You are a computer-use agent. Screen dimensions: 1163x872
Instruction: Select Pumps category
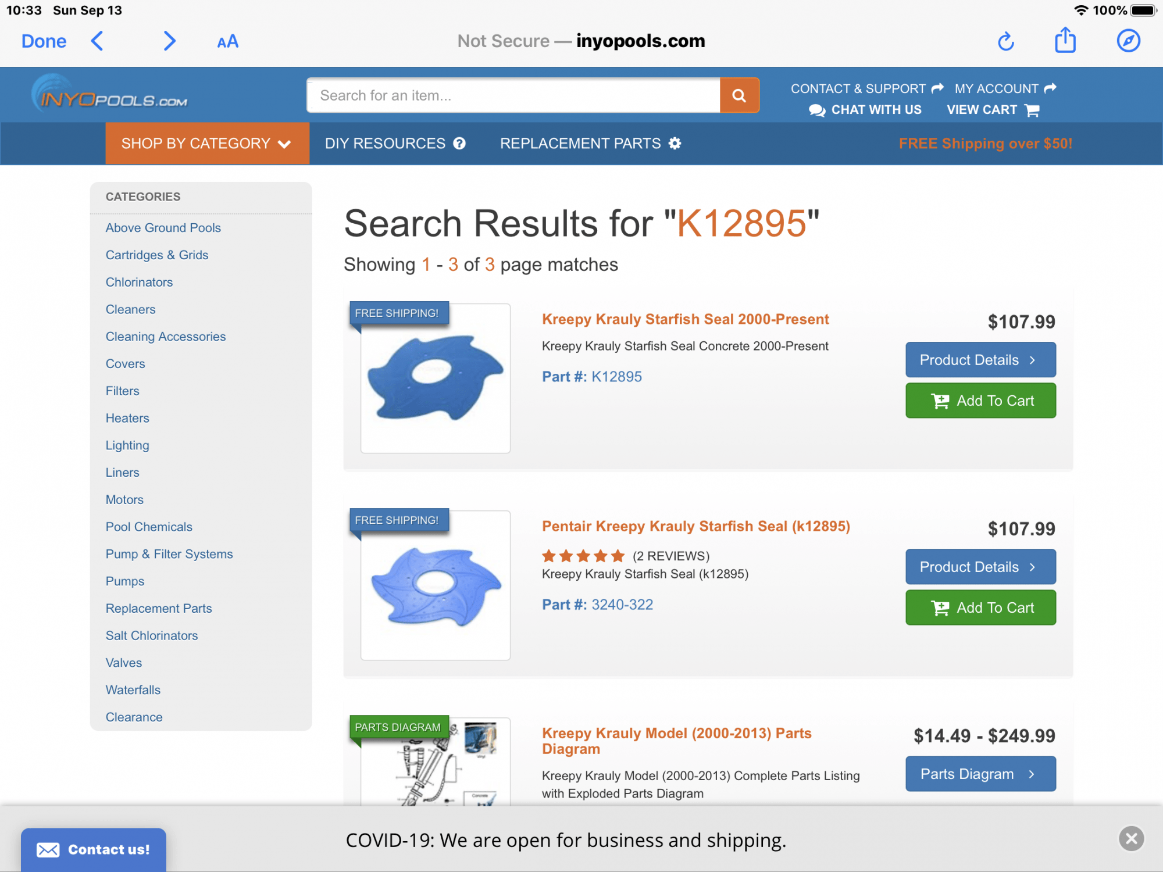pos(124,582)
